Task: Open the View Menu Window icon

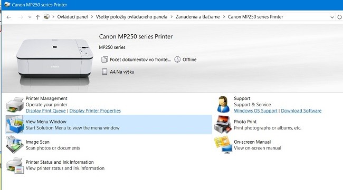Action: (x=15, y=124)
